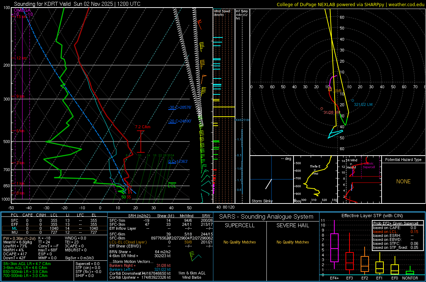Select the '321/22 LM' hodograph label

[x=363, y=104]
